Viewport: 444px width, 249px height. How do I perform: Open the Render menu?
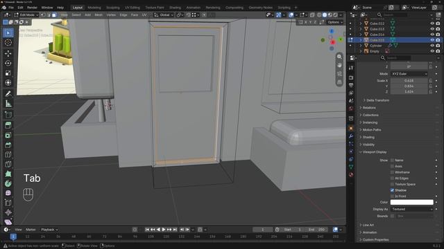[x=32, y=8]
